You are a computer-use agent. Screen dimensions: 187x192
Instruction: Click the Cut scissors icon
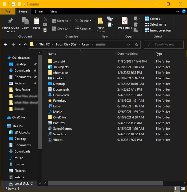tap(45, 19)
